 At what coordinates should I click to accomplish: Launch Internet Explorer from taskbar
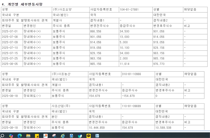(x=63, y=135)
